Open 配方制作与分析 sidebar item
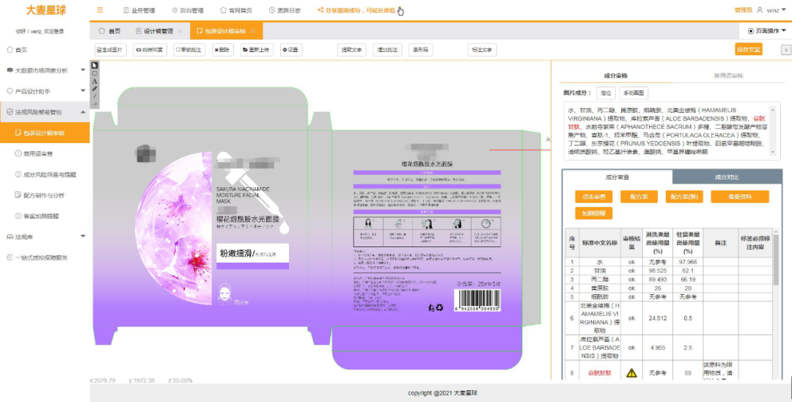792x402 pixels. click(45, 195)
